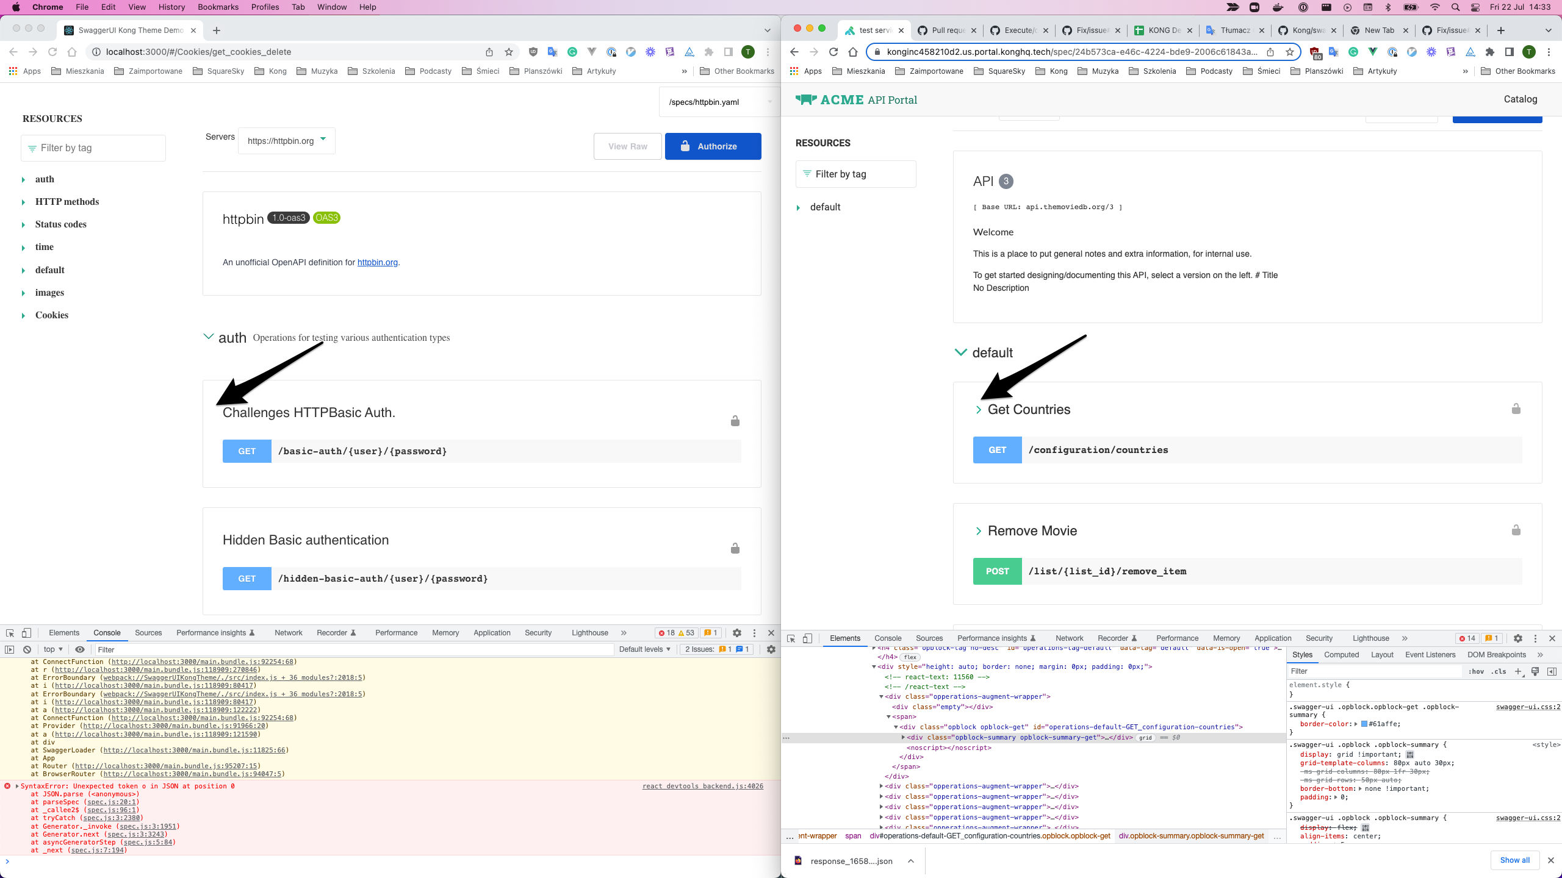Image resolution: width=1562 pixels, height=878 pixels.
Task: Expand the HTTP methods resource tag
Action: pos(67,202)
